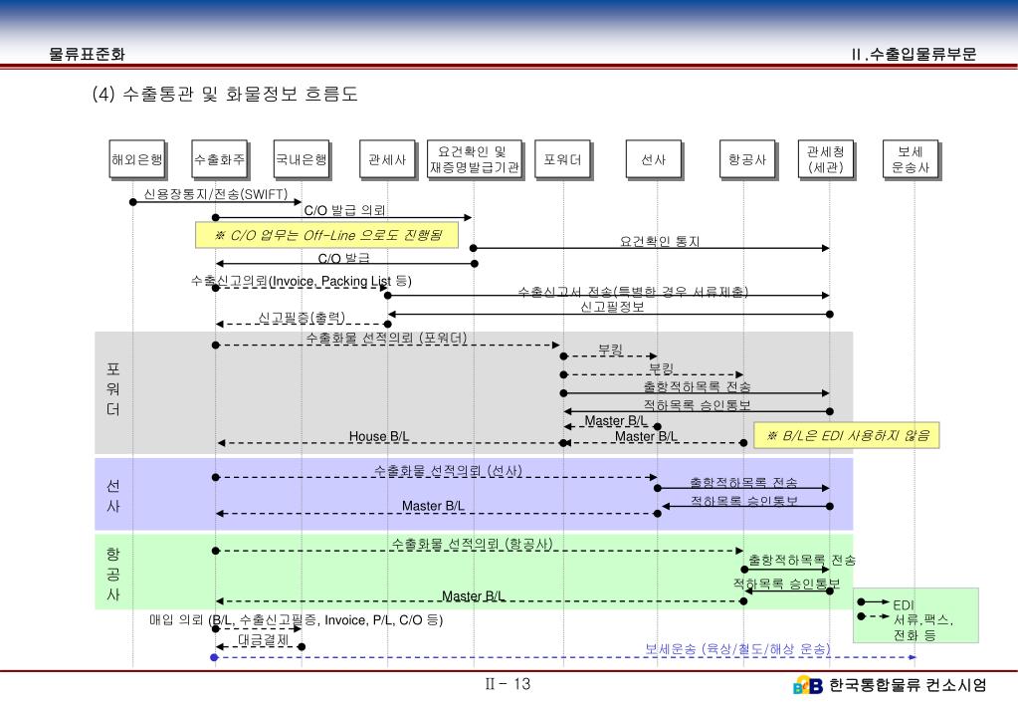
Task: Click 수출화물 선적의뢰 (포워더) label
Action: click(x=387, y=338)
